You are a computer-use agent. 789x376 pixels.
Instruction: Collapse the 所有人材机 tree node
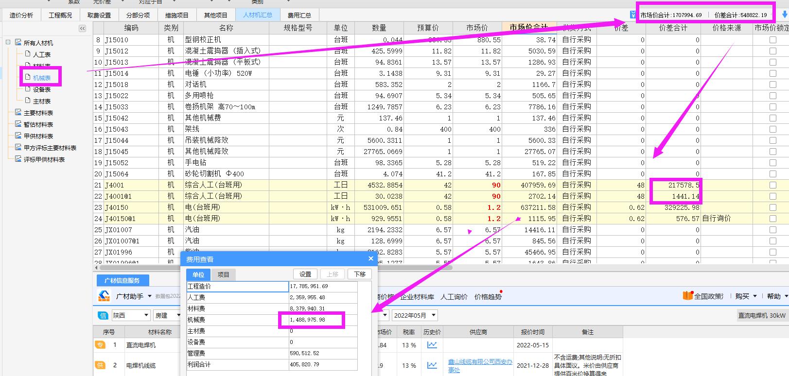tap(8, 43)
